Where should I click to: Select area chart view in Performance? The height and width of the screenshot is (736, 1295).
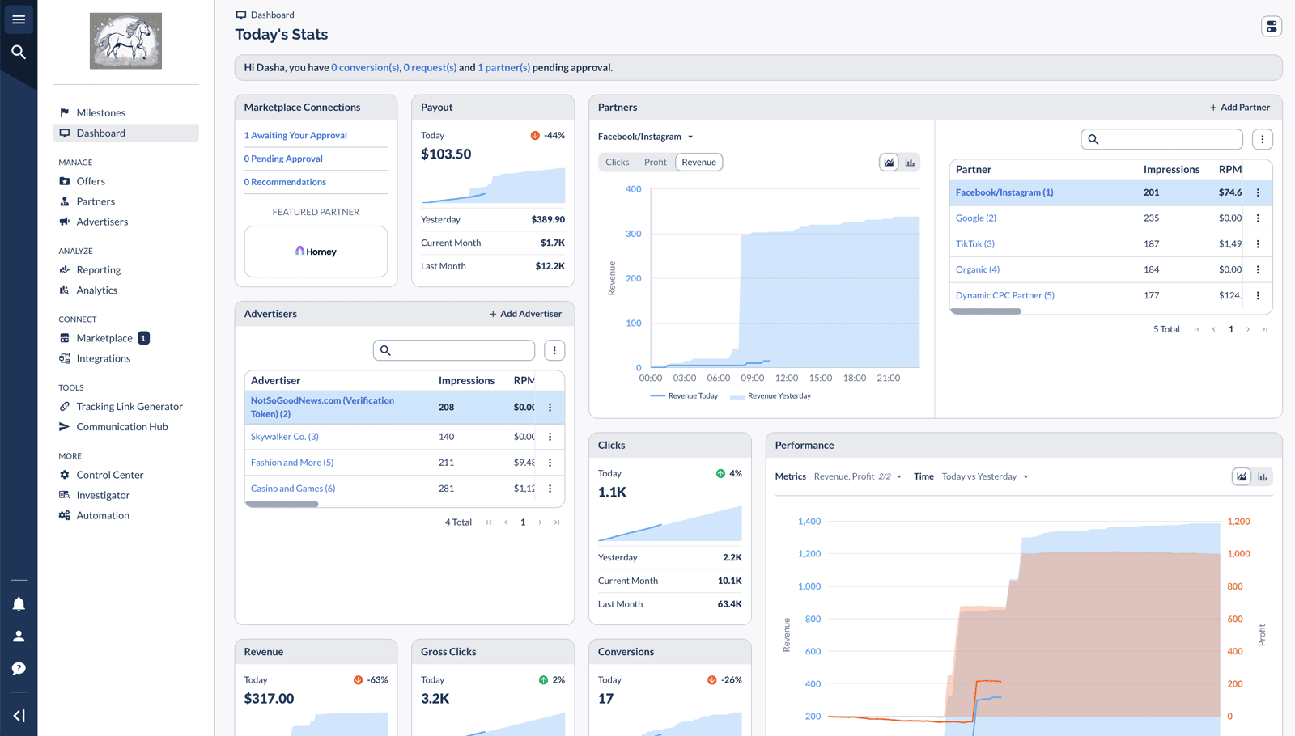[1242, 476]
